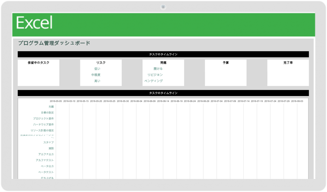This screenshot has height=192, width=327.
Task: Click the 2016-05-15 date label
Action: 83,101
